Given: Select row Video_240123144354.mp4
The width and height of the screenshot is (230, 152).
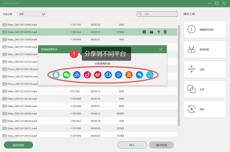Looking at the screenshot, I should pyautogui.click(x=89, y=121).
